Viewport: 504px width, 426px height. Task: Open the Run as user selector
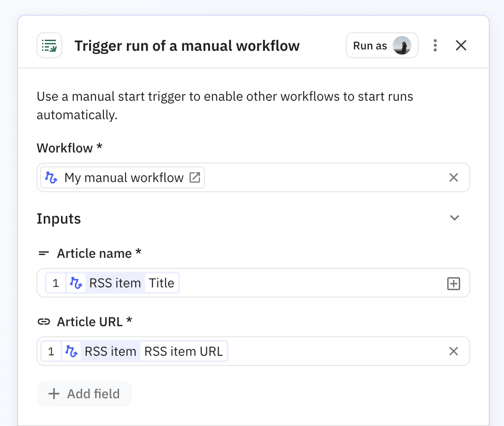(370, 45)
